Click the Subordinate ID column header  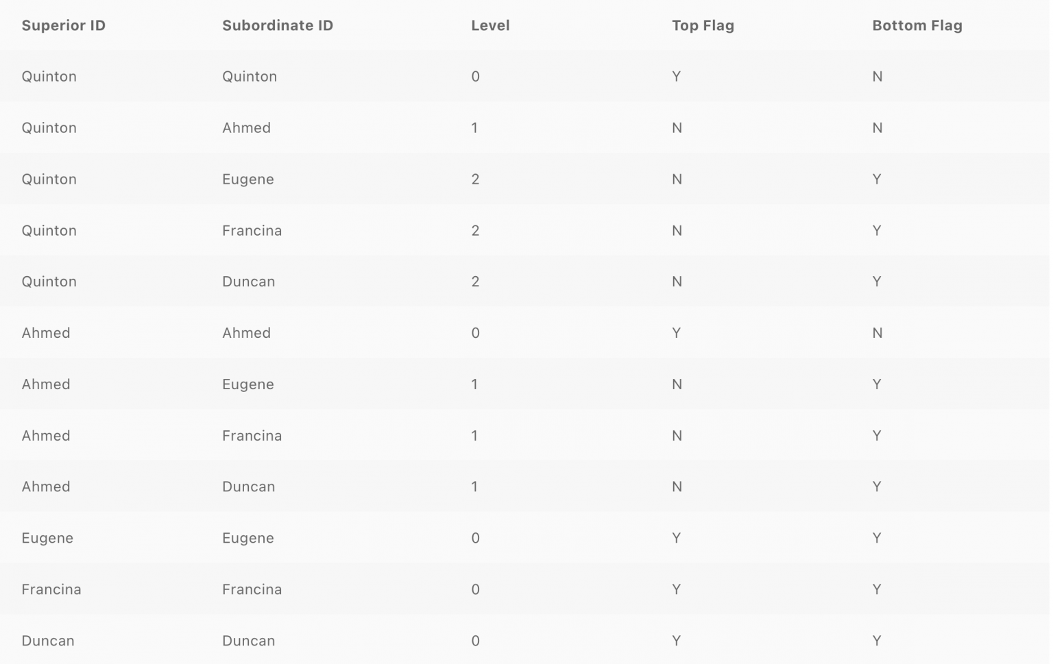pos(277,25)
